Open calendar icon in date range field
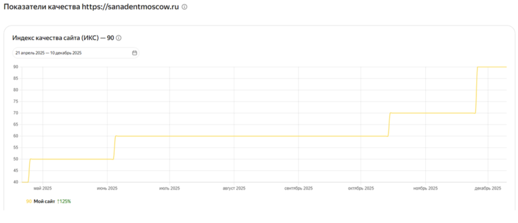Image resolution: width=518 pixels, height=223 pixels. click(134, 53)
